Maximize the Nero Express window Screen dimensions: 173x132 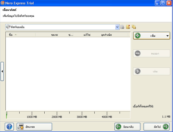(163, 3)
